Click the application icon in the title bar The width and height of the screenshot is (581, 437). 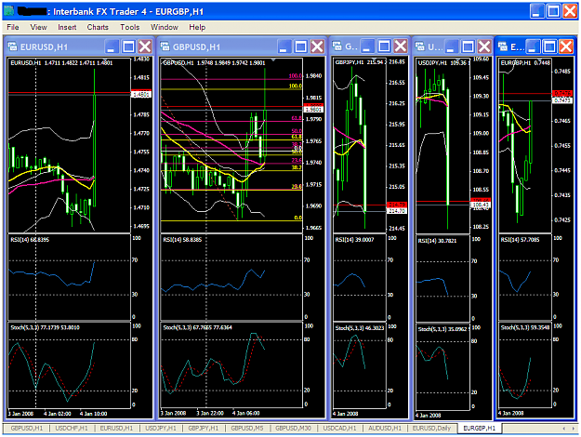tap(9, 11)
